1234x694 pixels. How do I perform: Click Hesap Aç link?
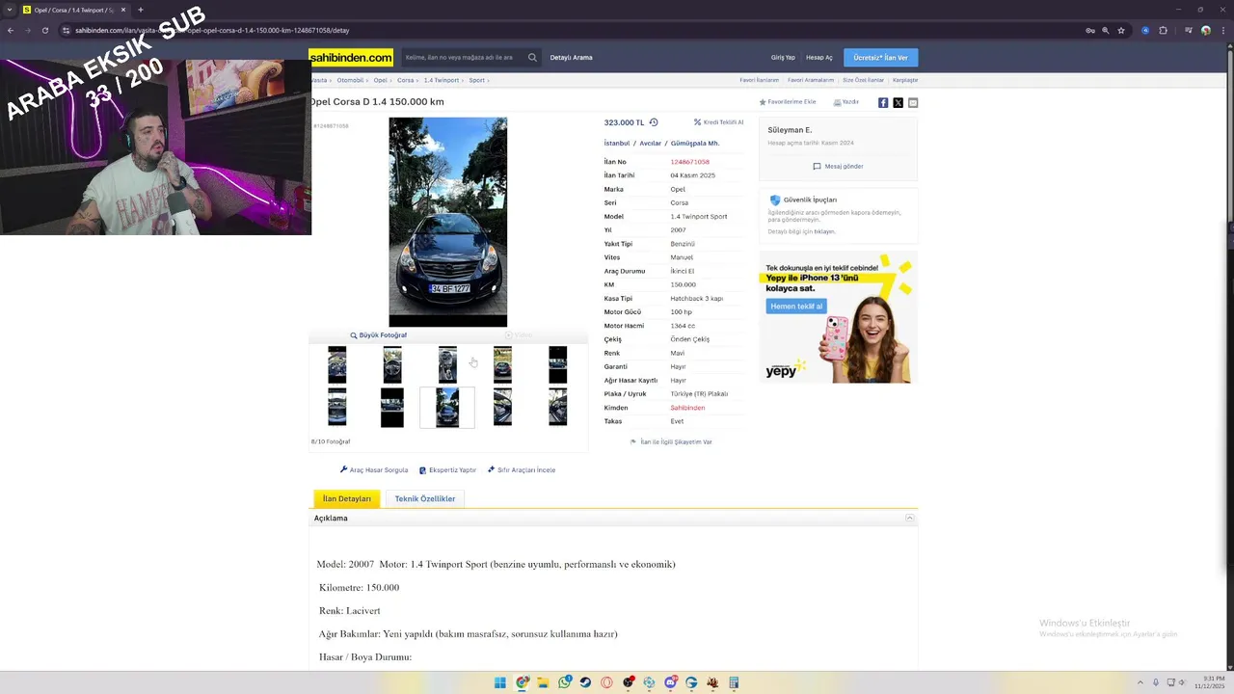point(819,57)
